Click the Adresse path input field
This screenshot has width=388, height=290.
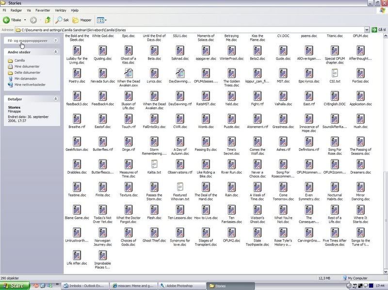(194, 30)
